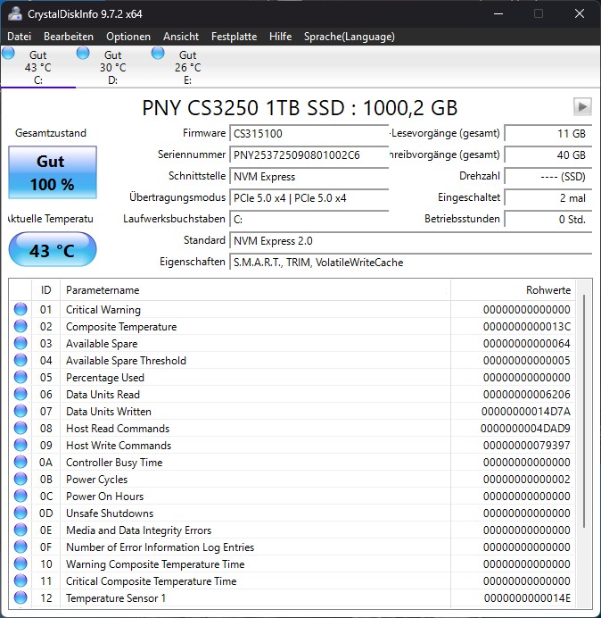Open the Sprache(Language) menu
Screen dimensions: 601x618
(349, 37)
